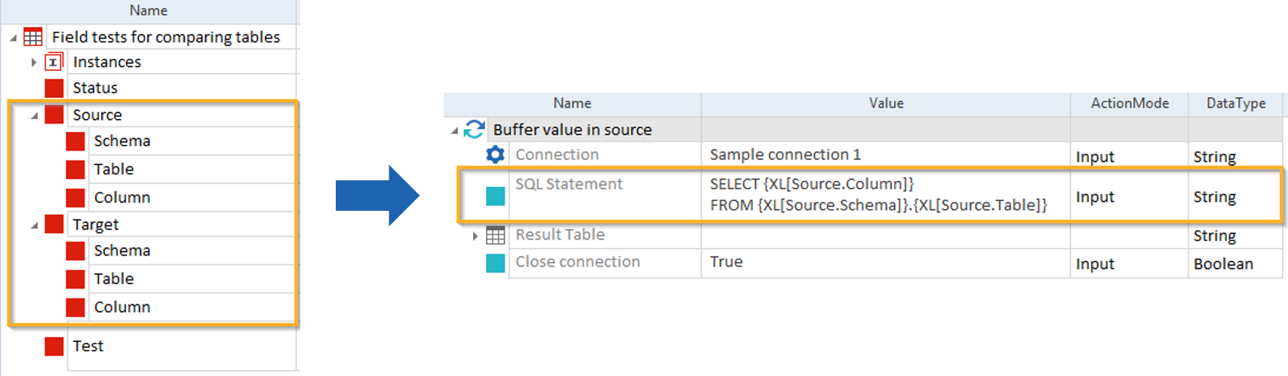Click the Instances icon in the tree
Viewport: 1288px width, 376px height.
click(x=54, y=63)
